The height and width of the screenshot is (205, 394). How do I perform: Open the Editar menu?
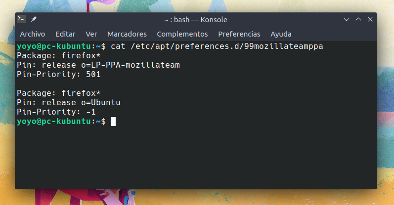tap(65, 34)
